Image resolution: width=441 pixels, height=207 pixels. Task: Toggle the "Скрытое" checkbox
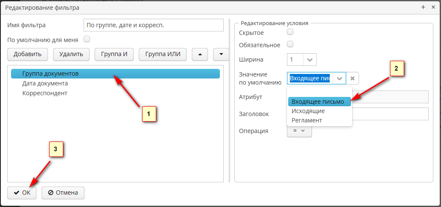[x=290, y=32]
